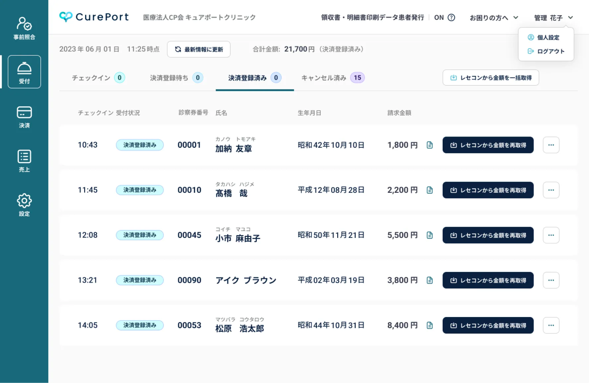Click the total amount 21,700円
This screenshot has height=383, width=589.
(x=299, y=49)
